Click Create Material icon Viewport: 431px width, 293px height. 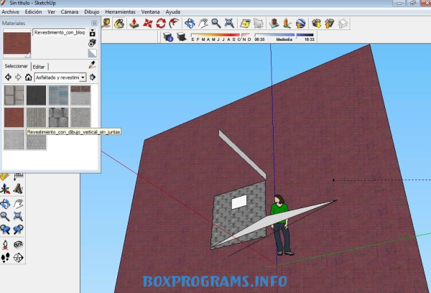click(x=93, y=43)
